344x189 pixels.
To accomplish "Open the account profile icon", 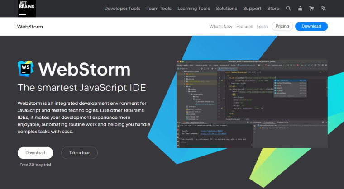I will [x=300, y=9].
